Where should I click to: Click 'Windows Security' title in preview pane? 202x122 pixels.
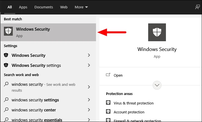pos(157,49)
